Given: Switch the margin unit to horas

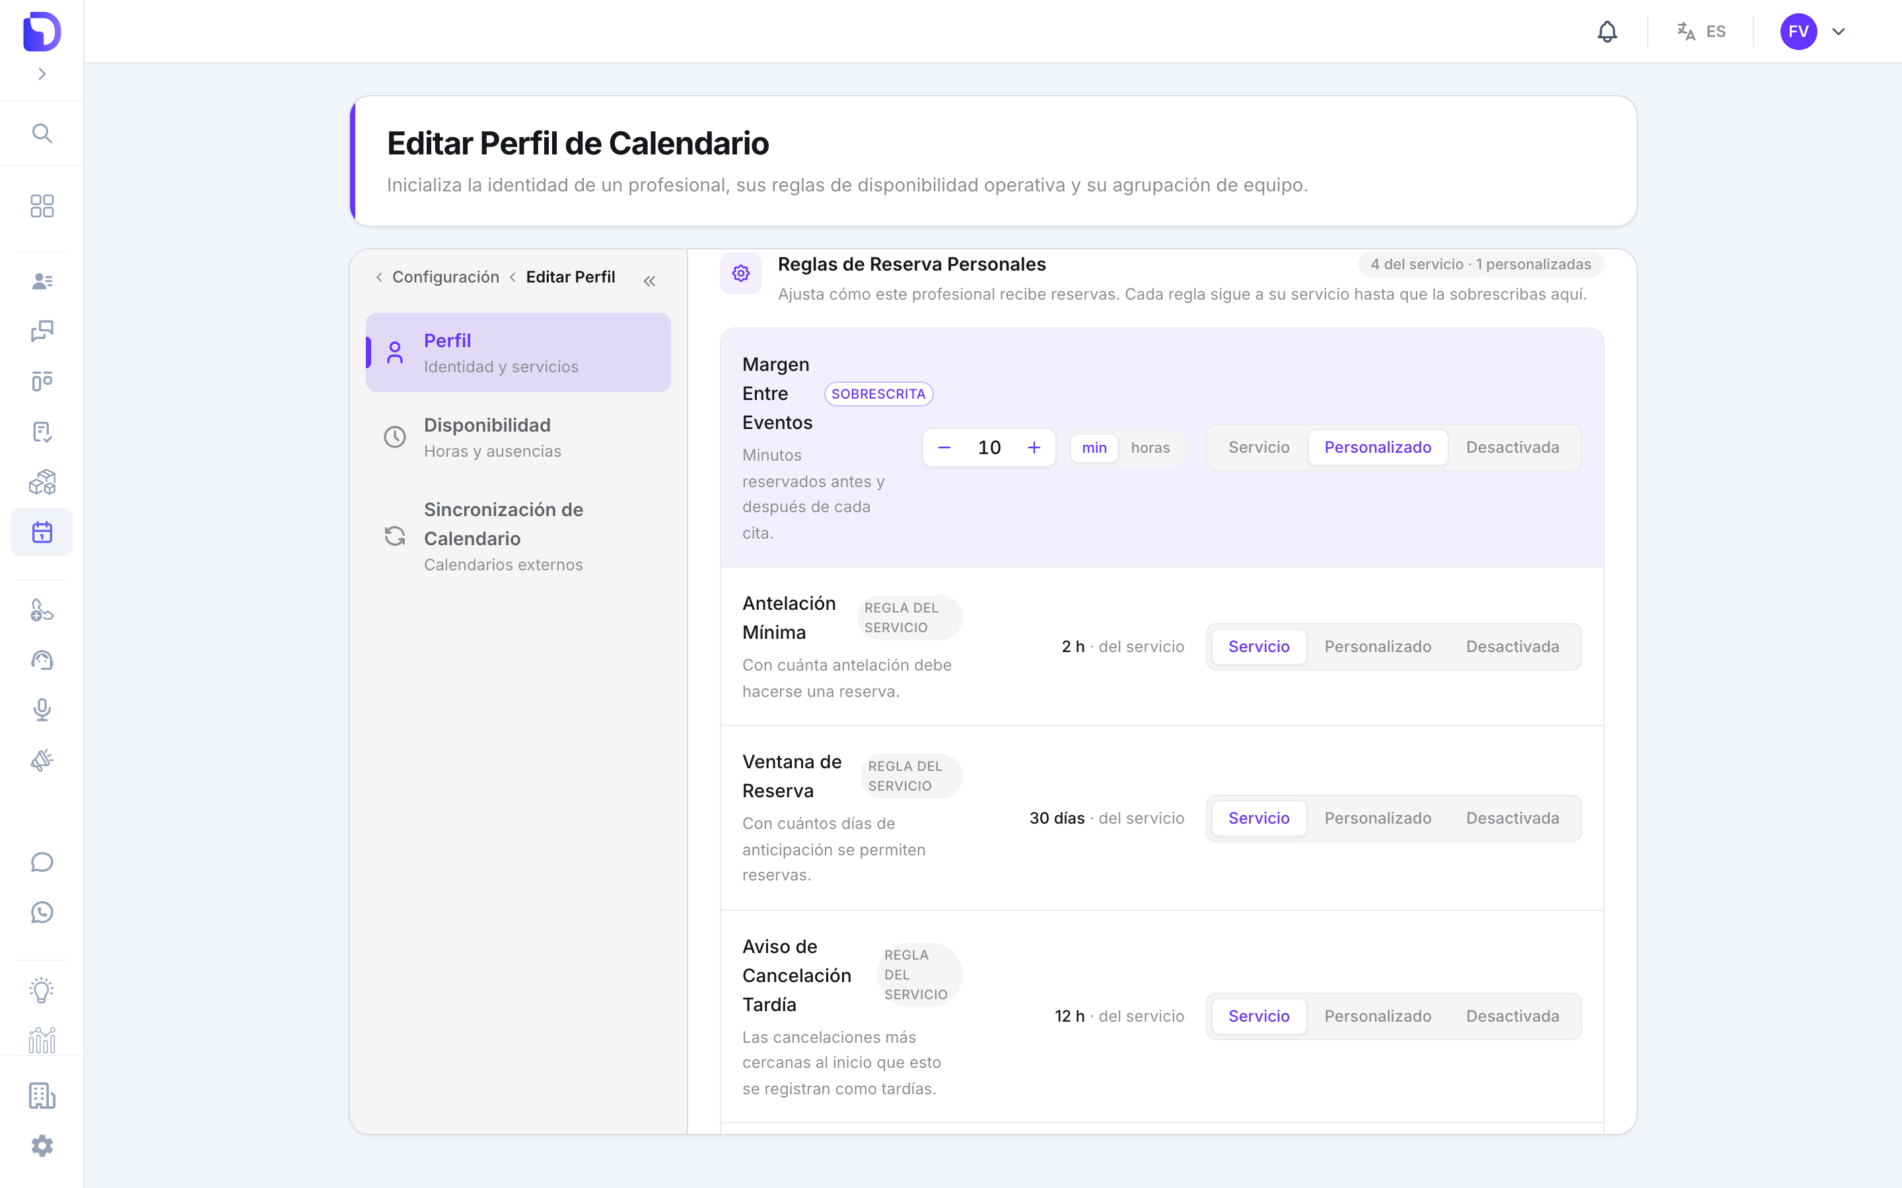Looking at the screenshot, I should click(1150, 447).
